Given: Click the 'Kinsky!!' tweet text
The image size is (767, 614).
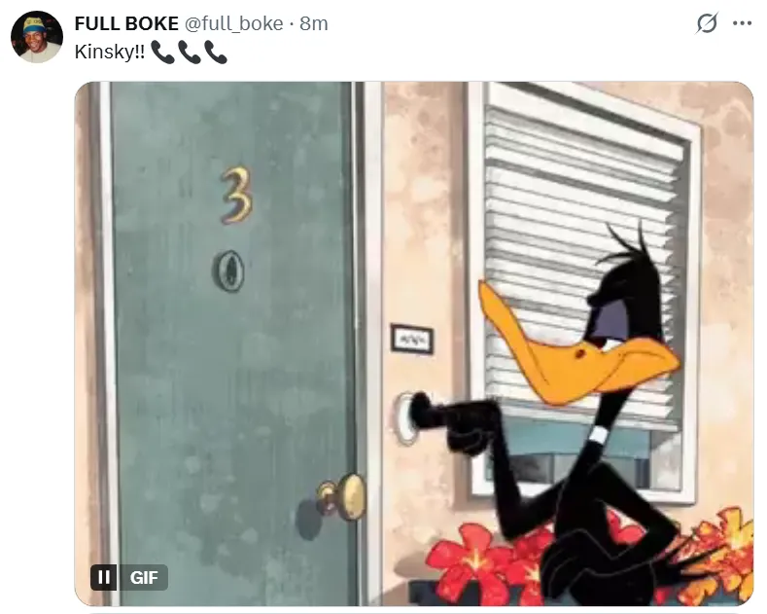Looking at the screenshot, I should pos(110,52).
